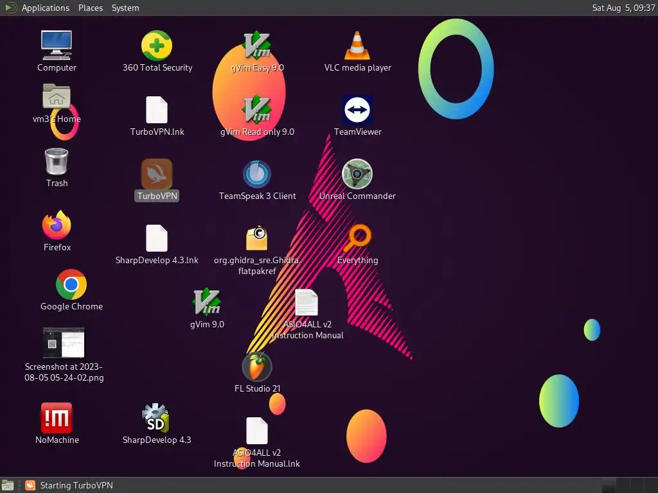Screen dimensions: 658x493
Task: Select the TurboVPN.lnk file
Action: pos(157,110)
